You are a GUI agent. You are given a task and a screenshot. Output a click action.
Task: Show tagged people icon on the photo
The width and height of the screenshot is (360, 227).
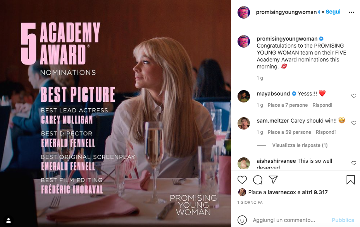coord(9,220)
